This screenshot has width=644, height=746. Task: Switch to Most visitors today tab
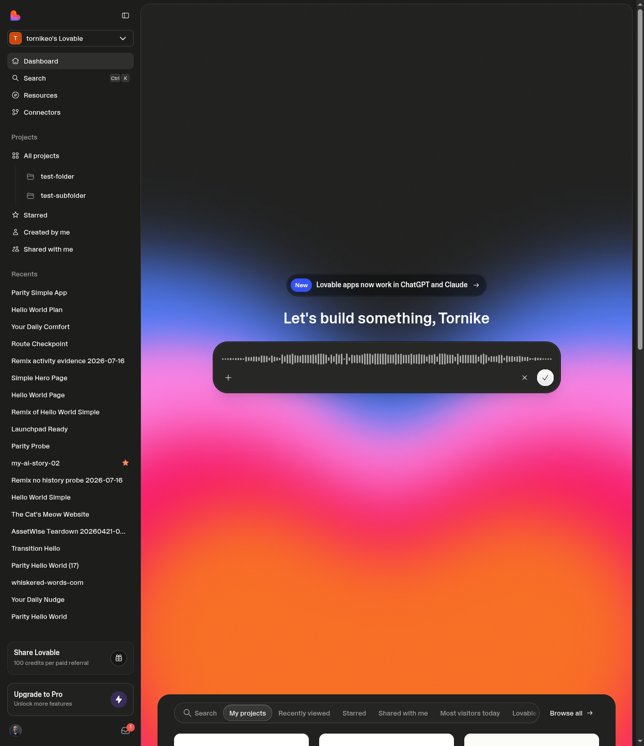470,713
